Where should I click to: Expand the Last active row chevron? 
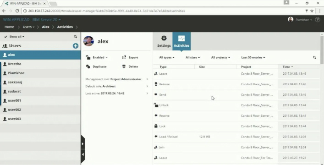[x=147, y=93]
